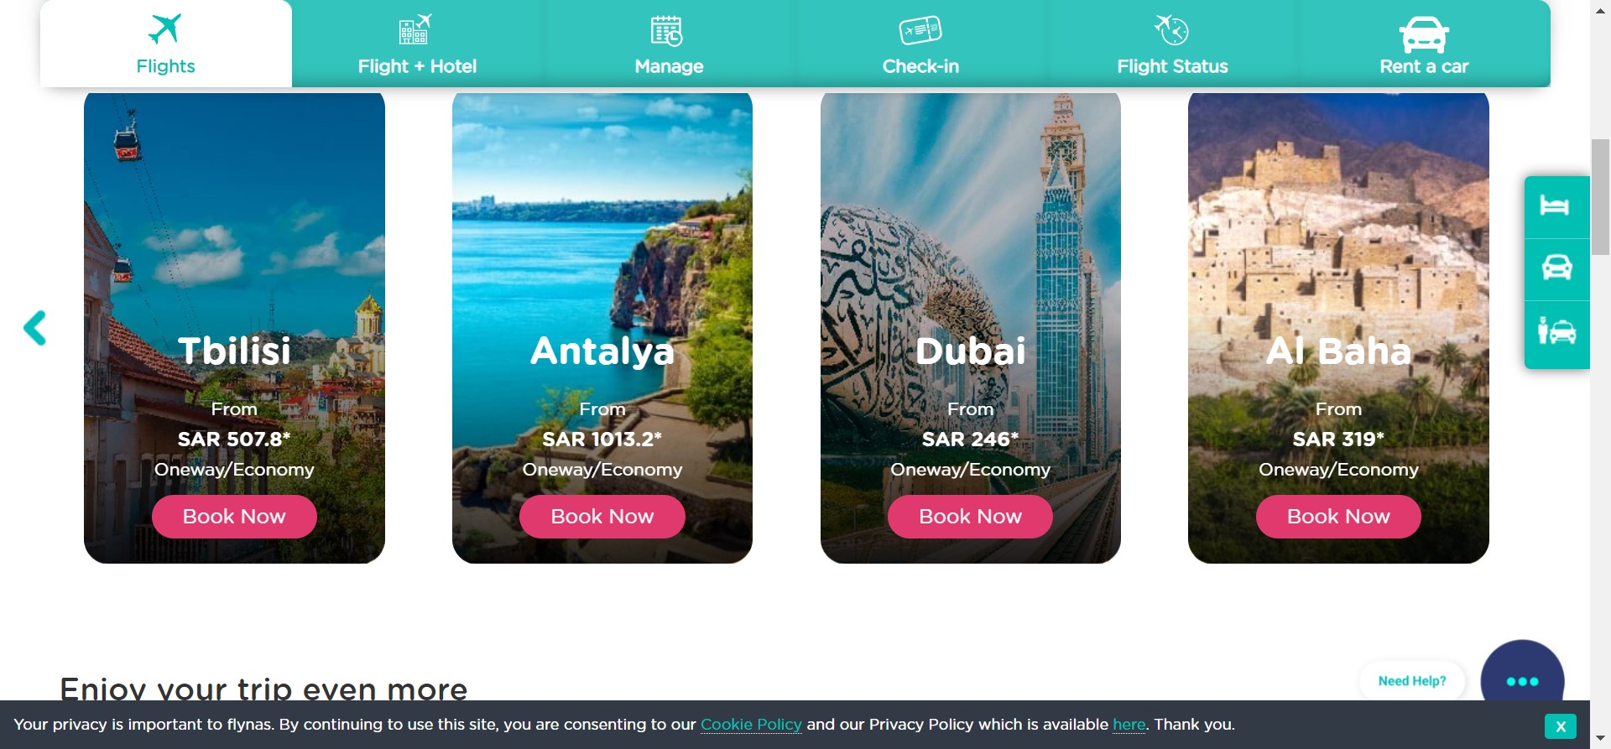Screen dimensions: 1611x749
Task: Click the boarding pass icon above Check-in
Action: (920, 31)
